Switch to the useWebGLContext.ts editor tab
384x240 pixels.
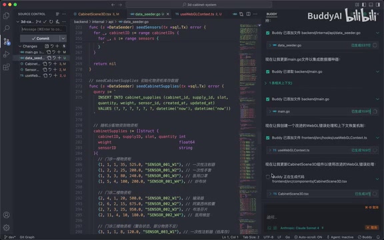(x=199, y=14)
